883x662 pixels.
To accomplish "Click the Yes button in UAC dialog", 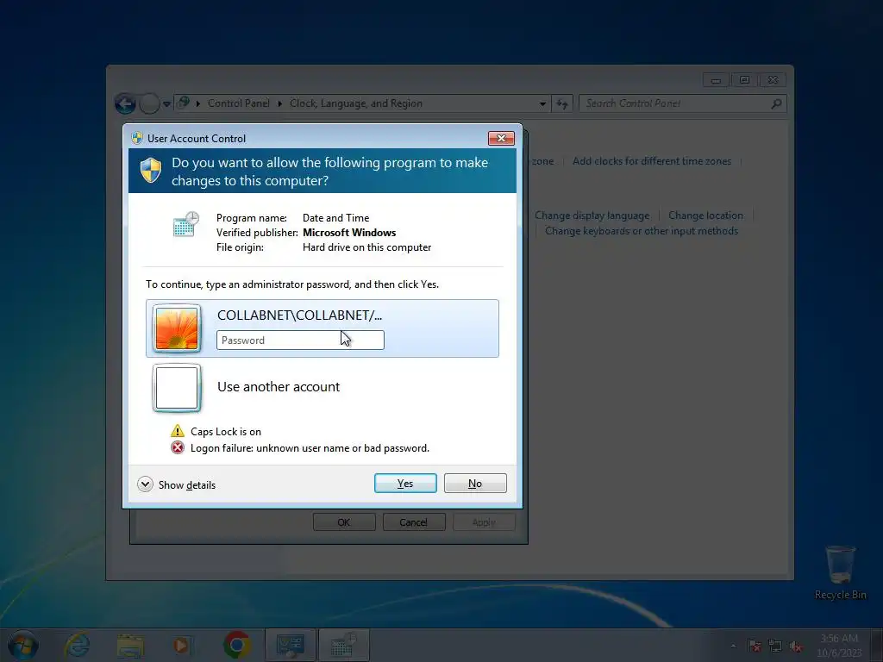I will coord(405,483).
